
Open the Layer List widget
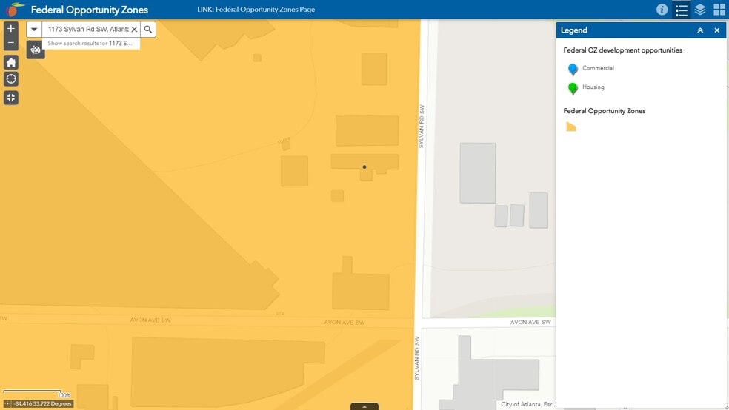tap(700, 10)
